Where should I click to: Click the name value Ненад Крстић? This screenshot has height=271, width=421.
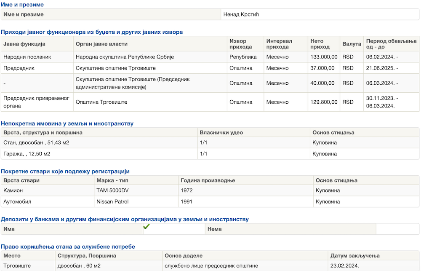(x=241, y=15)
